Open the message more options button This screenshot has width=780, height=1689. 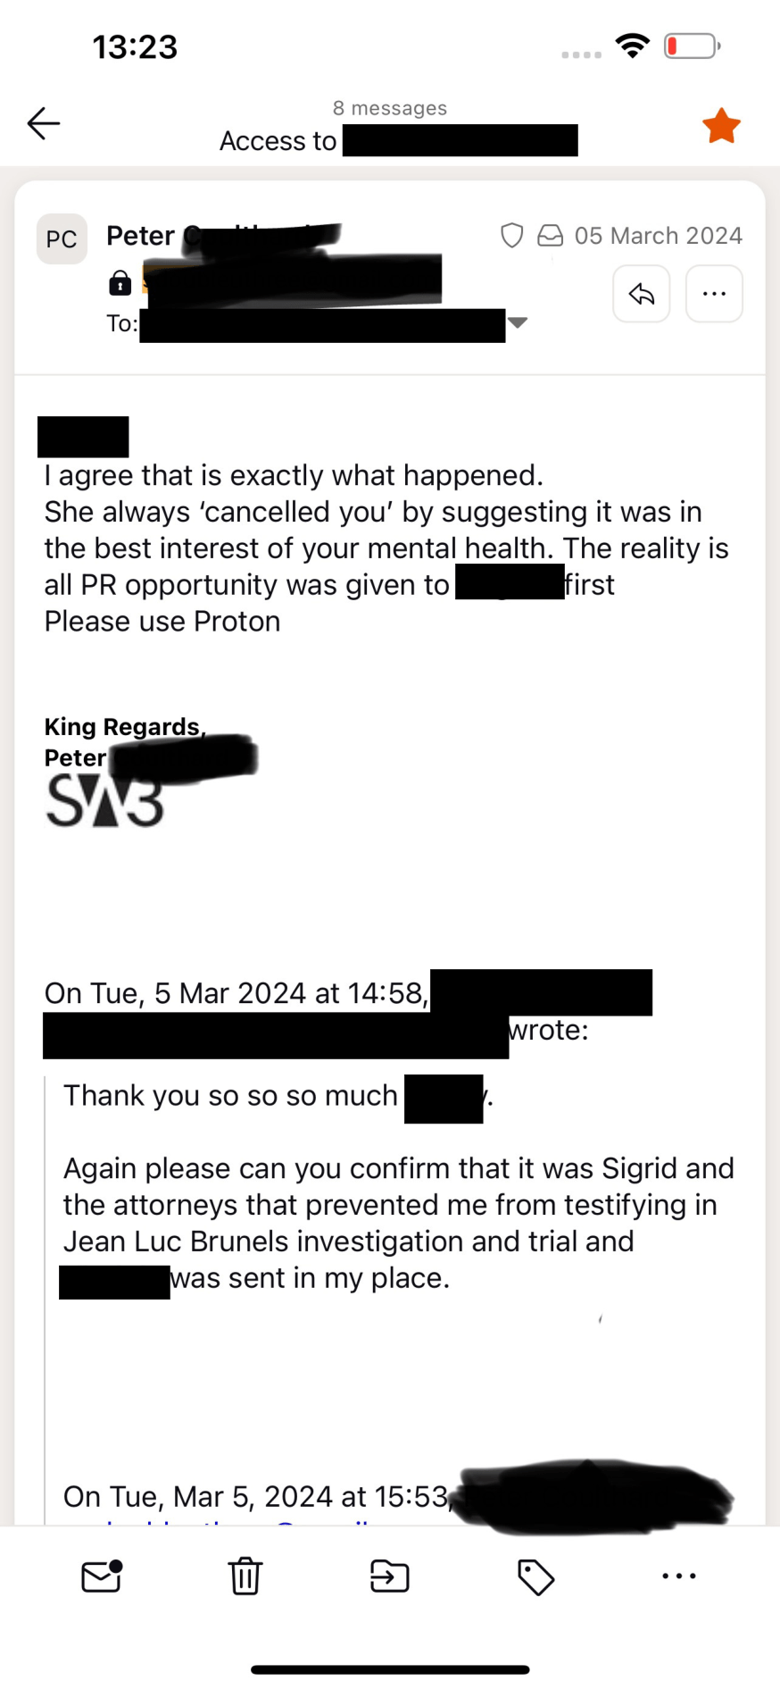tap(714, 293)
